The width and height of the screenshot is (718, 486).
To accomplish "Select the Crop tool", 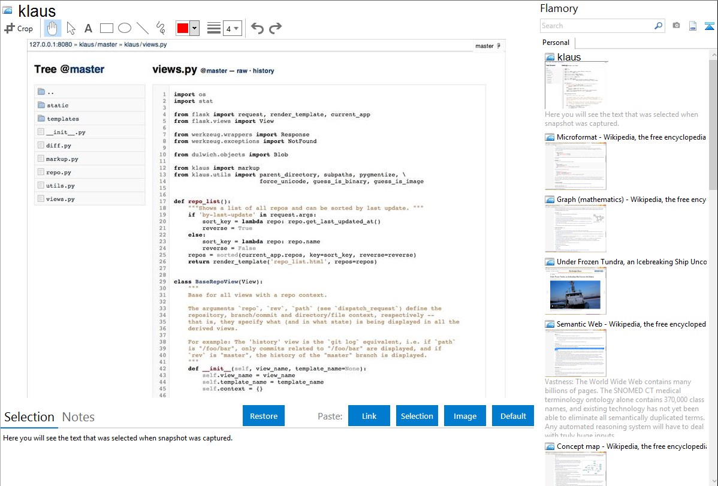I will (19, 28).
